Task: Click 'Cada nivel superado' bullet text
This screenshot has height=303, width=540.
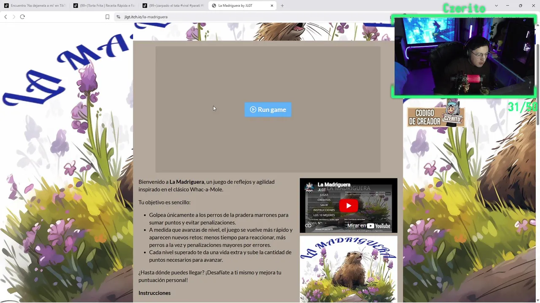Action: click(220, 256)
